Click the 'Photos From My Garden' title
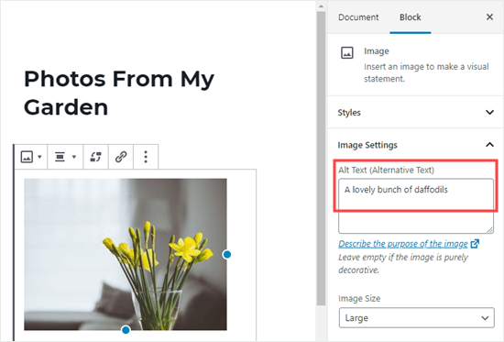 [x=119, y=93]
